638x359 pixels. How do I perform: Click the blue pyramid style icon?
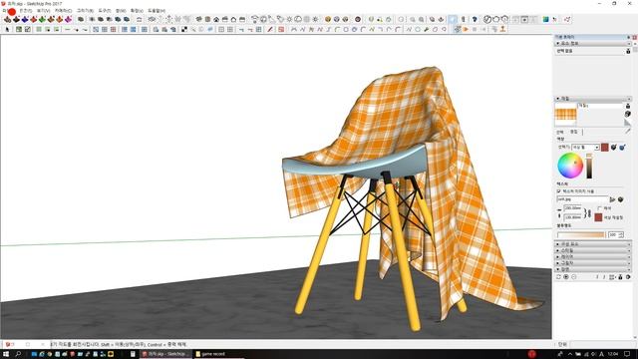[25, 19]
